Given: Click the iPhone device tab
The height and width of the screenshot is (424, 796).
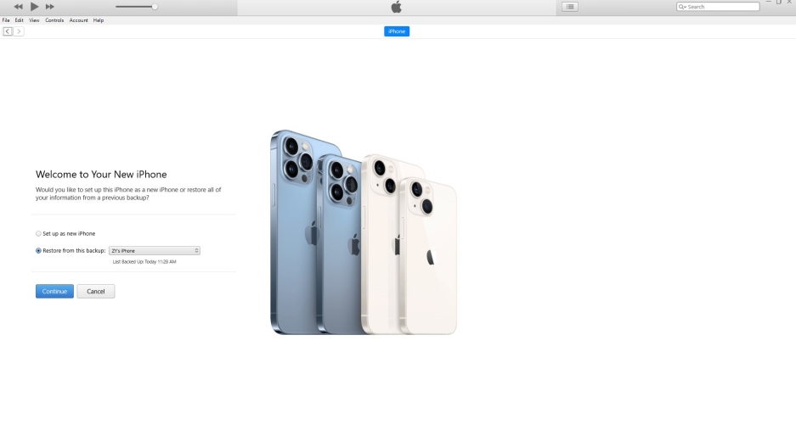Looking at the screenshot, I should (397, 31).
